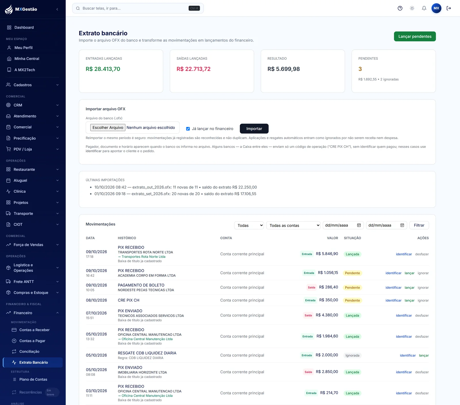Focus the 'Buscar telas' search field
The image size is (460, 405).
click(x=138, y=8)
